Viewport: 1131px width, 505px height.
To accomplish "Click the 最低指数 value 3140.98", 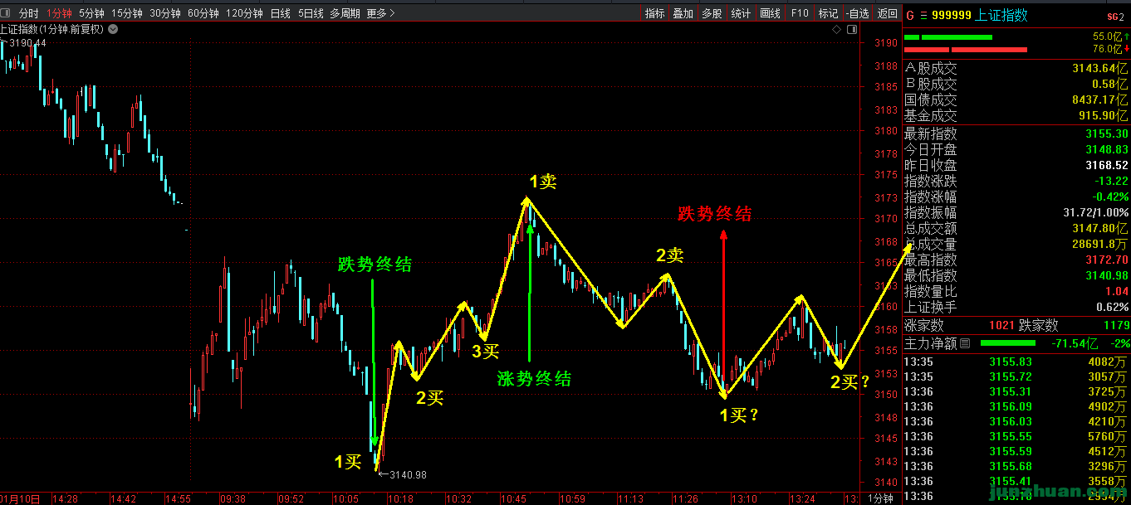I will click(x=1107, y=275).
